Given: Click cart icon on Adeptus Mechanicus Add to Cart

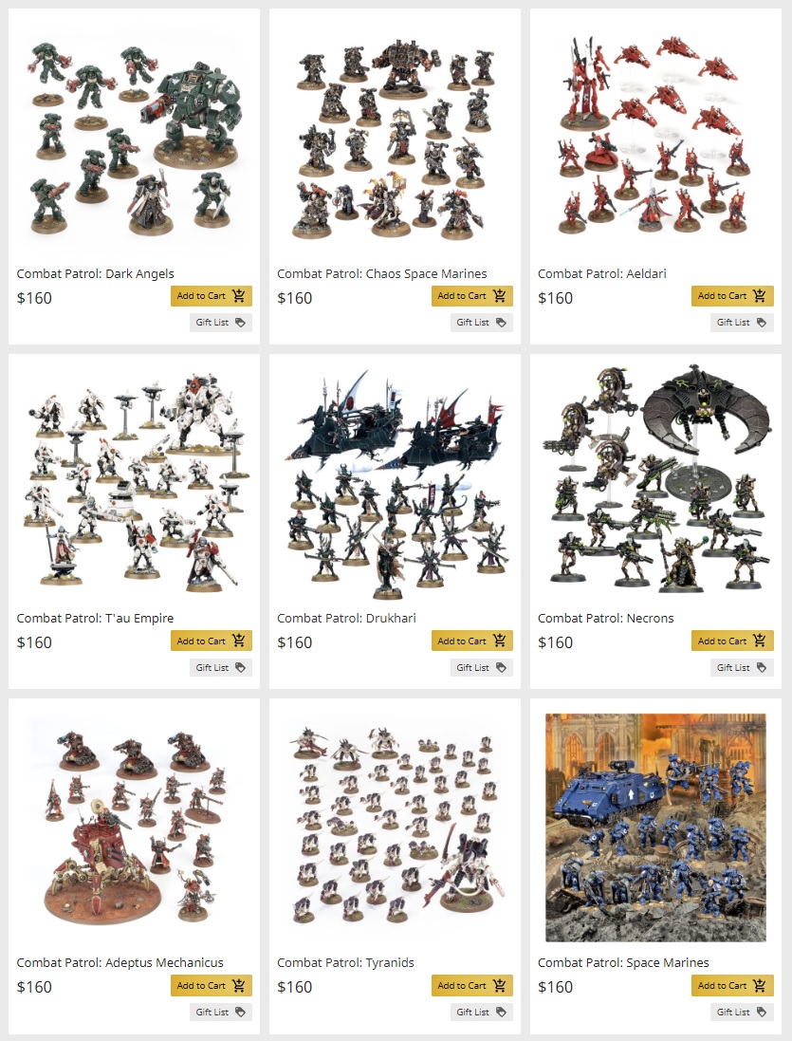Looking at the screenshot, I should point(239,985).
